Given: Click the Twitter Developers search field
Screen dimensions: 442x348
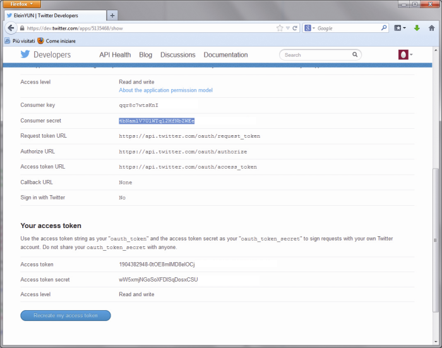Looking at the screenshot, I should tap(321, 55).
